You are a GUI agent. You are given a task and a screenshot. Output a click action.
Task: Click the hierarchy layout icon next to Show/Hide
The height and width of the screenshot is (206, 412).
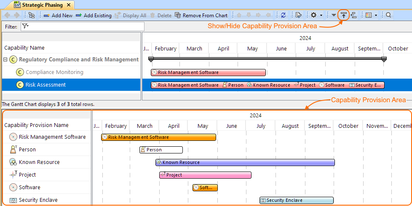353,15
